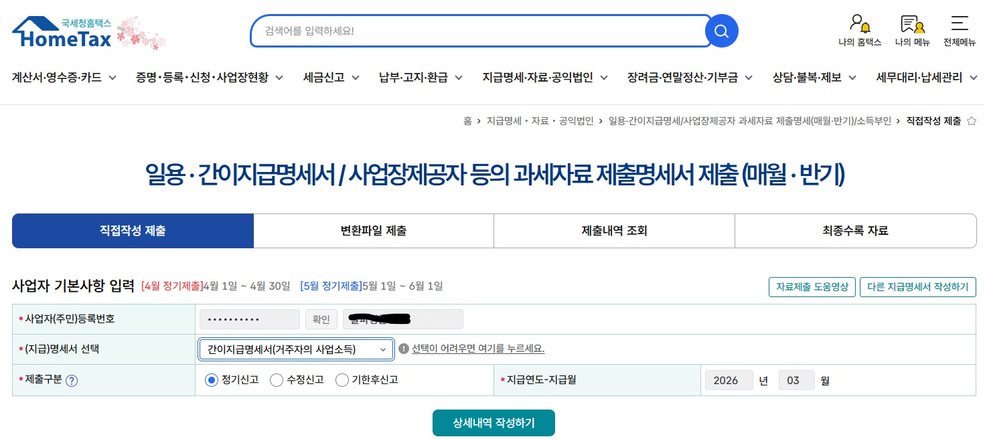Switch to the 변환파일 제출 tab
The image size is (985, 441).
(373, 230)
